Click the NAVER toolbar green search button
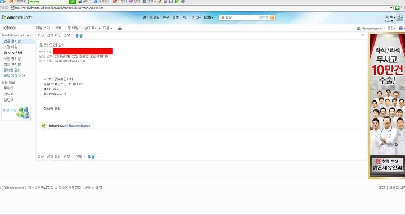The width and height of the screenshot is (405, 215). pyautogui.click(x=73, y=2)
